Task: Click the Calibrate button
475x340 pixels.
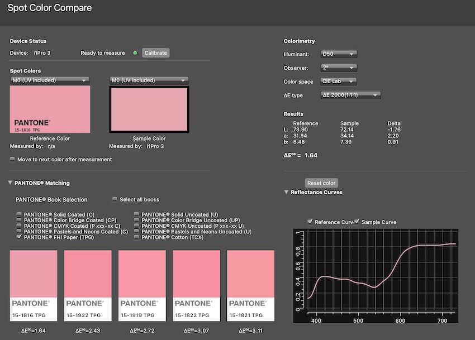Action: tap(155, 53)
